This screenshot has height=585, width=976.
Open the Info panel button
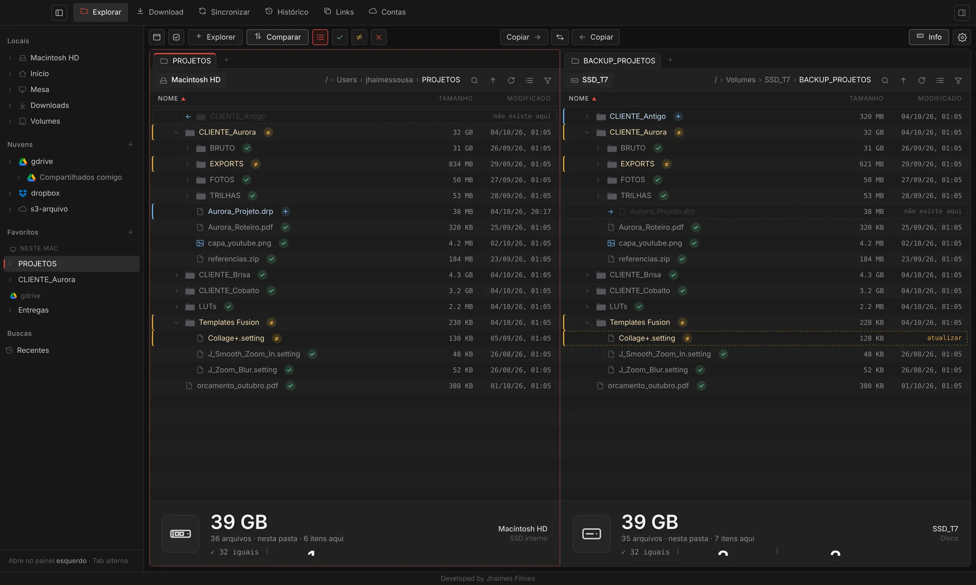929,37
